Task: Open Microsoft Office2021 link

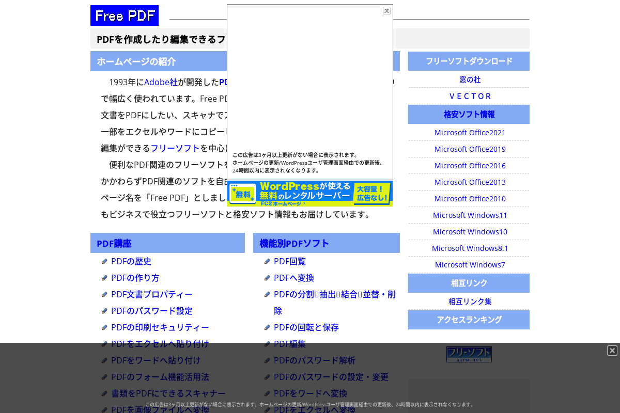Action: 470,133
